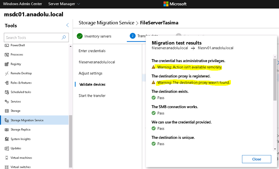Select the Storage Migration Service icon

coord(7,120)
